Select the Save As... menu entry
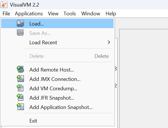The height and width of the screenshot is (128, 168). point(57,33)
